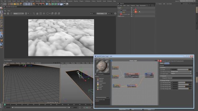Open the MoGraph menu
Viewport: 198px width, 111px height.
pyautogui.click(x=63, y=1)
